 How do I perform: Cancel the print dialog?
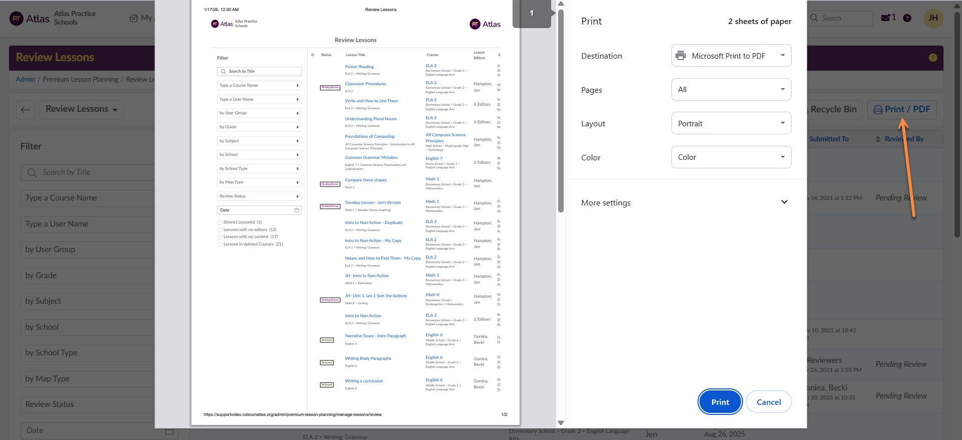click(x=768, y=402)
